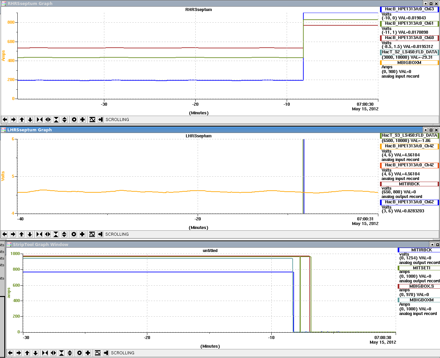Select the HacB_HPE1313A:0_Ch63 curve legend entry
This screenshot has height=358, width=440.
click(x=409, y=9)
